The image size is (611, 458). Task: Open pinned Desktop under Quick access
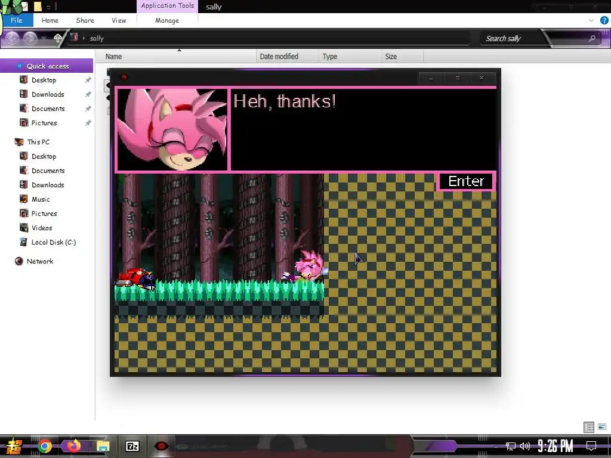point(44,80)
